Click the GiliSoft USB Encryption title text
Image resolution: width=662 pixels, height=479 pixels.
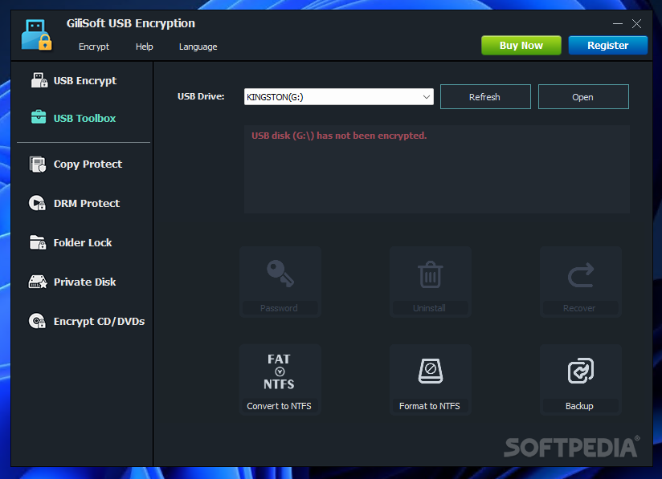[130, 23]
